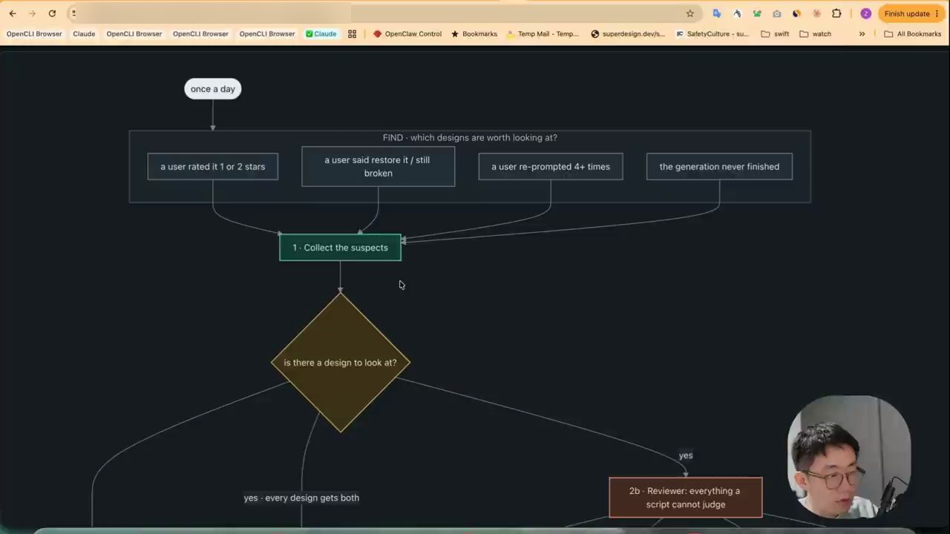The width and height of the screenshot is (950, 534).
Task: Show hidden bookmarks with the double chevron
Action: [862, 34]
